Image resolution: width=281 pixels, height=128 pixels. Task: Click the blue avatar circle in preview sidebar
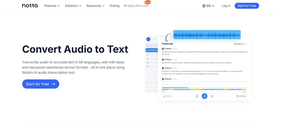pyautogui.click(x=148, y=39)
